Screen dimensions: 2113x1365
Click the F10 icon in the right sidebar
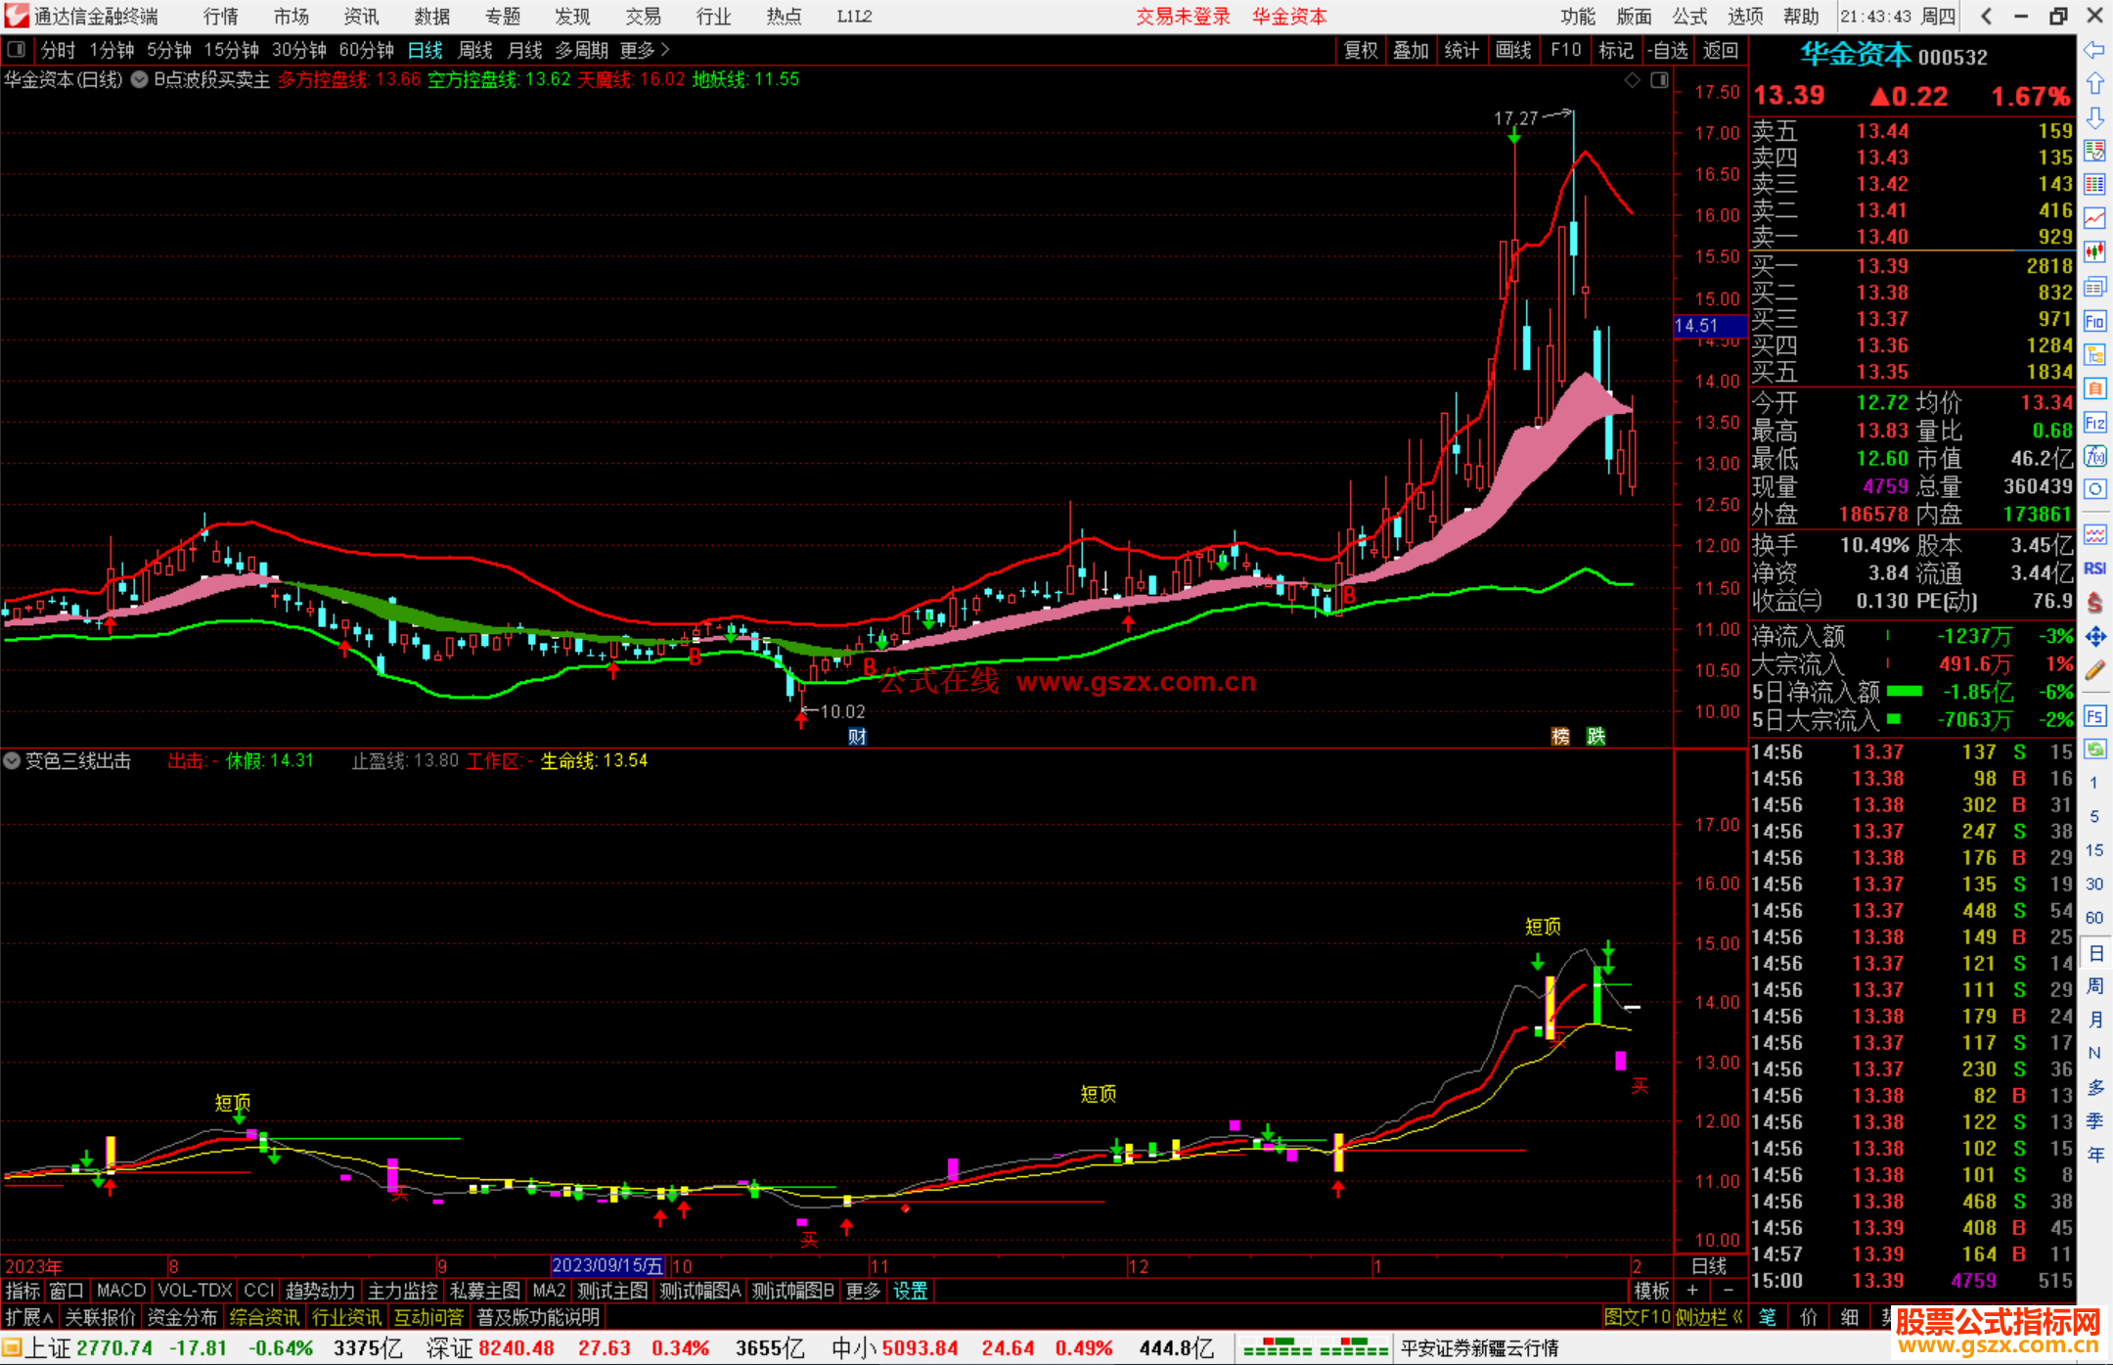[x=2094, y=321]
